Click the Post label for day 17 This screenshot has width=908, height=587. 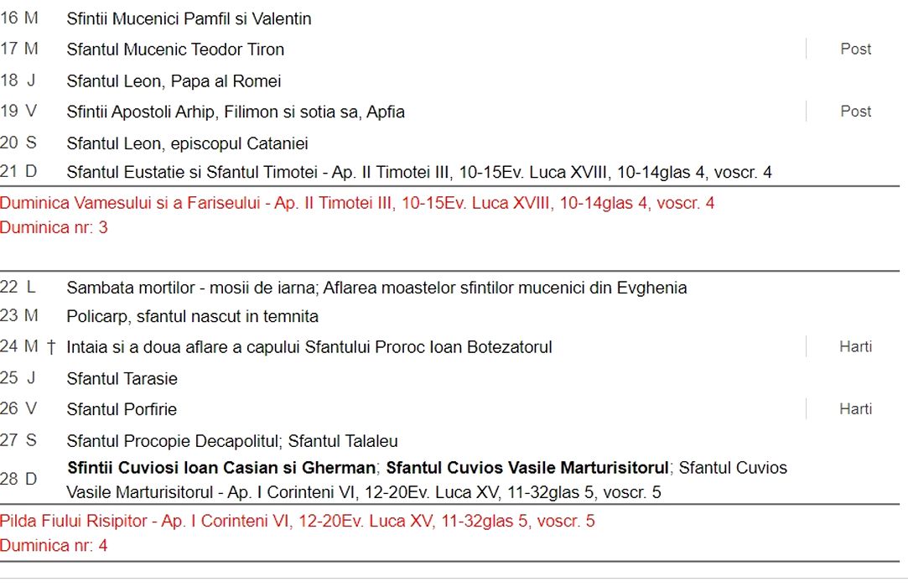855,49
